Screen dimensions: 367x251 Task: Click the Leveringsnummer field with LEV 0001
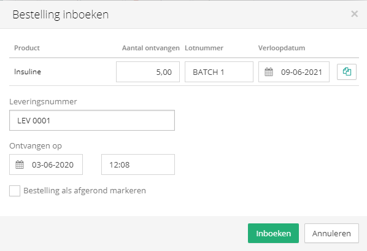(92, 120)
